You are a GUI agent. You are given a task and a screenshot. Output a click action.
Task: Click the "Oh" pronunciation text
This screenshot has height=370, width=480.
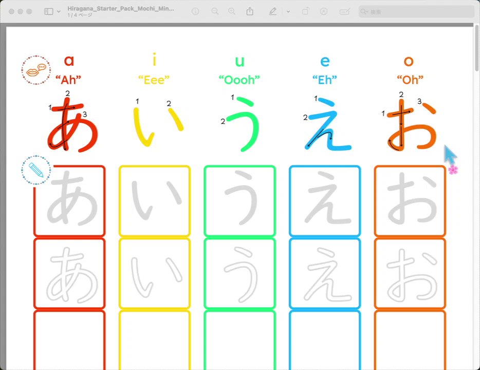410,80
